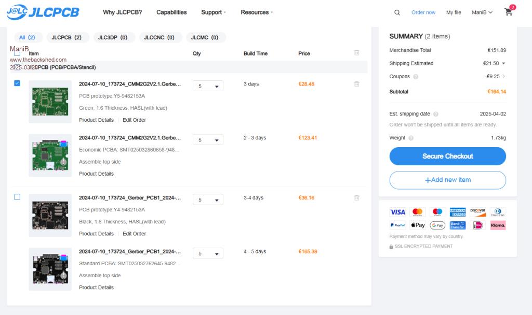The image size is (532, 315).
Task: Expand the Shipping Estimated dropdown arrow
Action: click(503, 64)
